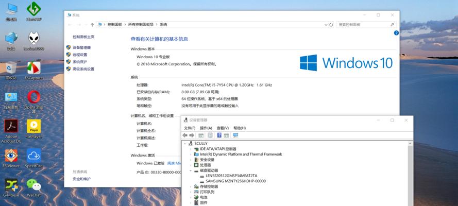Open the Recycle Bin desktop icon
Screen dimensions: 458x206
[x=11, y=71]
